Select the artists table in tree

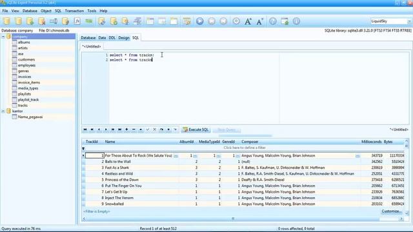(x=23, y=48)
